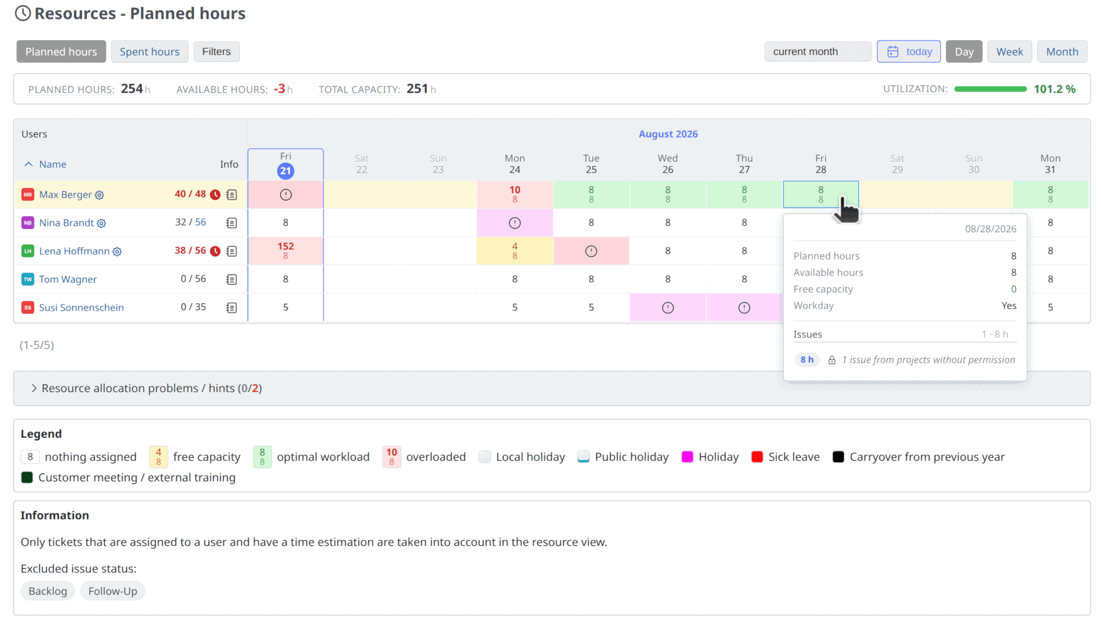Open Max Berger's settings gear icon
This screenshot has width=1101, height=619.
[x=99, y=195]
